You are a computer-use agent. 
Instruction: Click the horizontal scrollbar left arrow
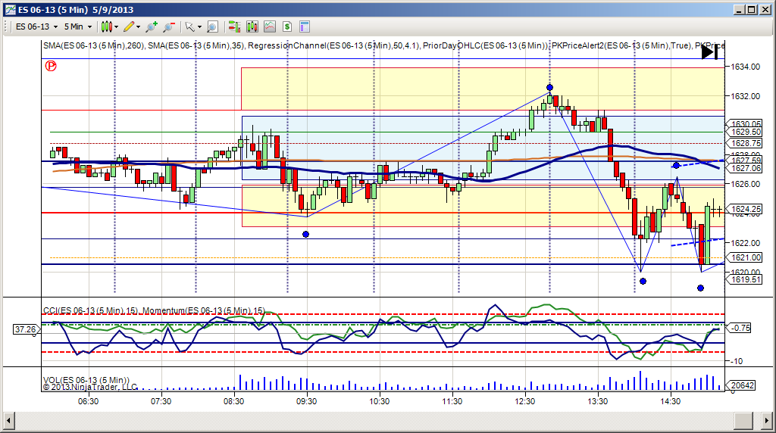[x=8, y=421]
